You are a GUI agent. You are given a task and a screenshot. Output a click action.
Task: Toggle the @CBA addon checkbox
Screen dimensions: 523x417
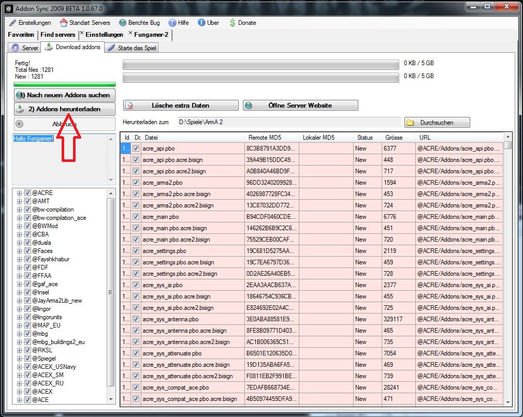tap(28, 234)
